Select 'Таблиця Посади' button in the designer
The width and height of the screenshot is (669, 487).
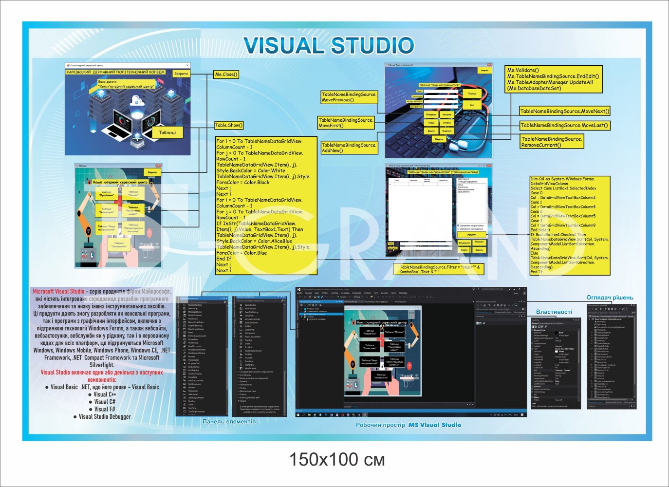pyautogui.click(x=396, y=333)
